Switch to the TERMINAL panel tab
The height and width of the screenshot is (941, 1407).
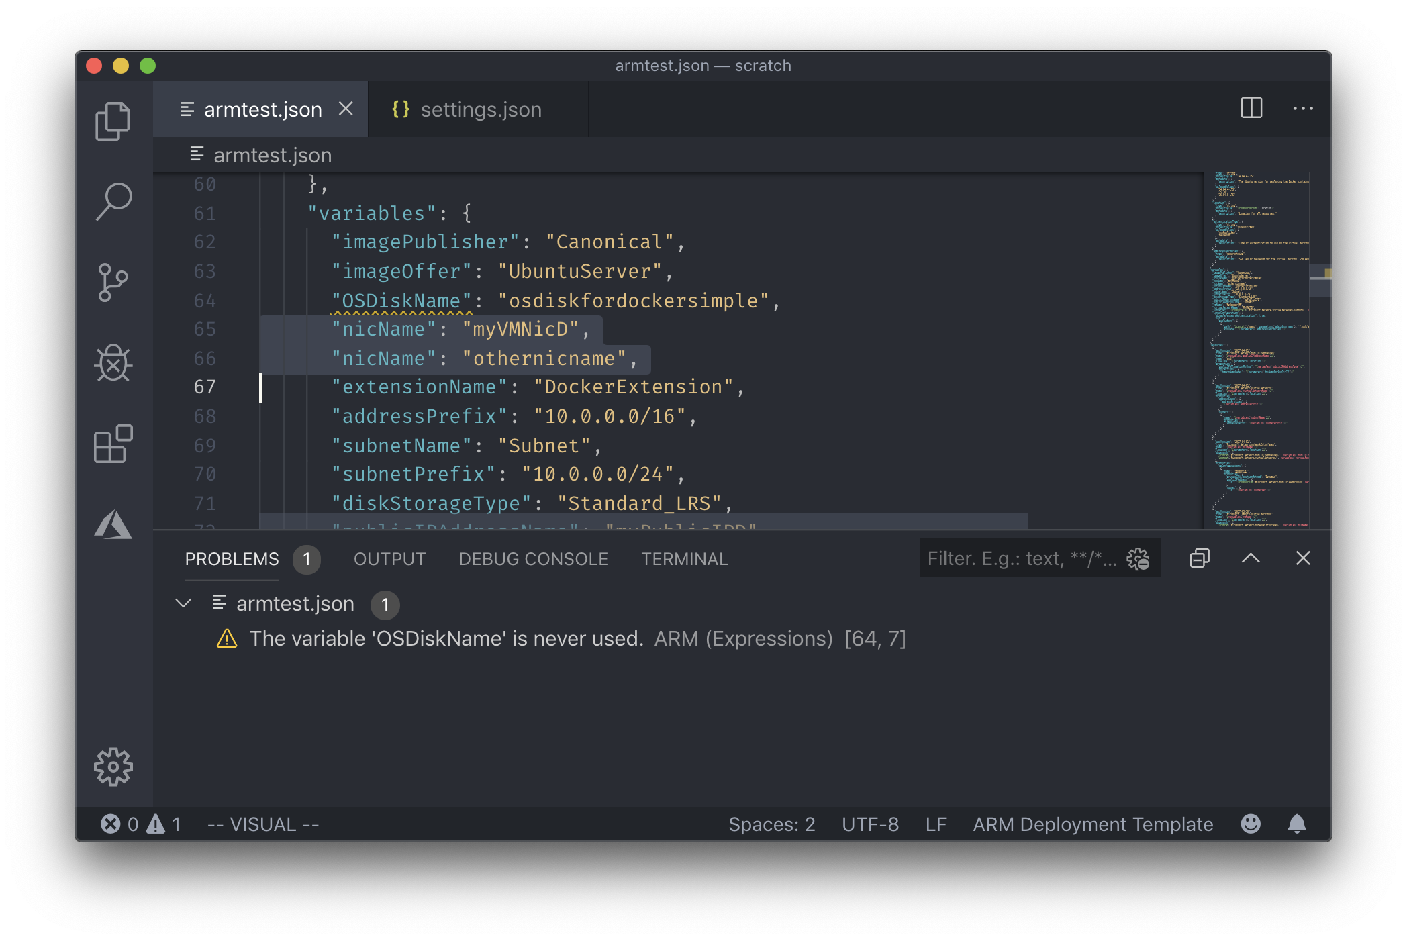685,558
